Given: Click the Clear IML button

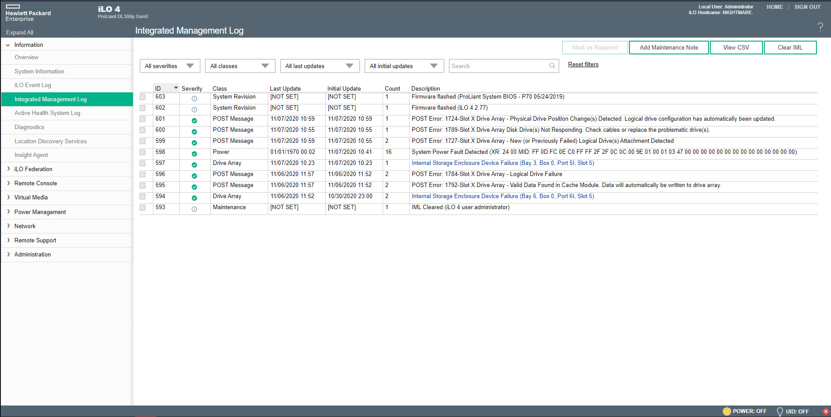Looking at the screenshot, I should click(x=790, y=47).
